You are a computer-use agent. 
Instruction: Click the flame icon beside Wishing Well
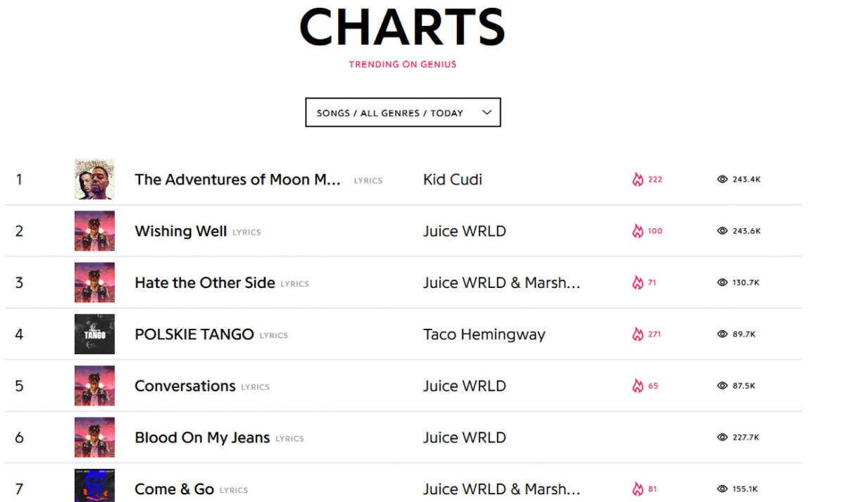638,231
